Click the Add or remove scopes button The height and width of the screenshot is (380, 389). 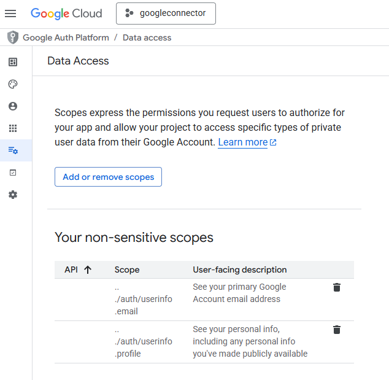108,177
